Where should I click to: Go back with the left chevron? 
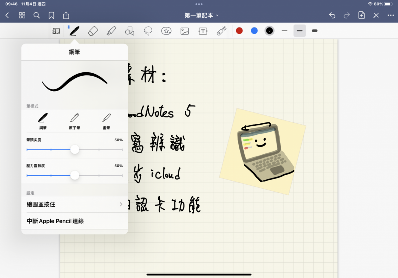(7, 15)
